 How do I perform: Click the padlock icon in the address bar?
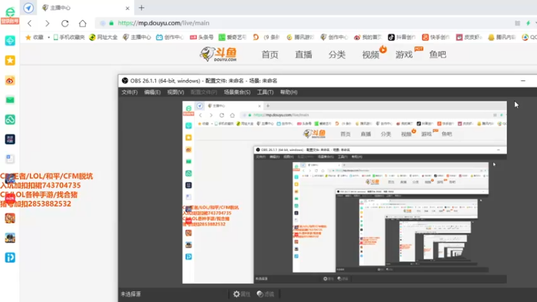pos(111,23)
